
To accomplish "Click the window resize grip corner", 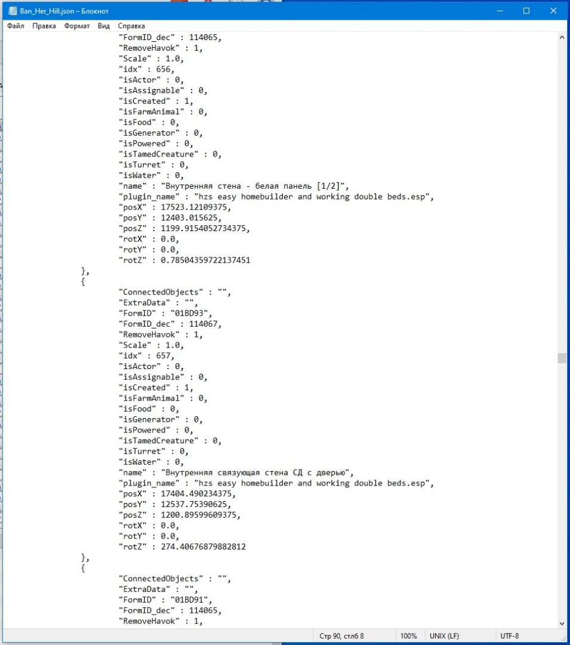I will [x=563, y=637].
